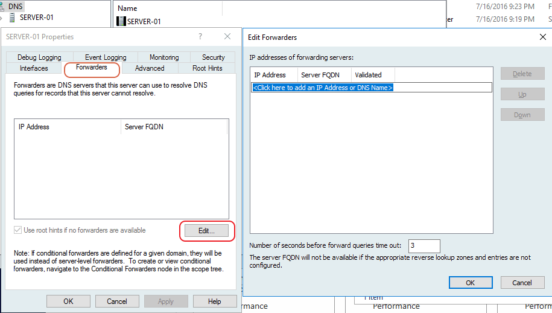Click the Validated column header
552x313 pixels.
(x=373, y=75)
